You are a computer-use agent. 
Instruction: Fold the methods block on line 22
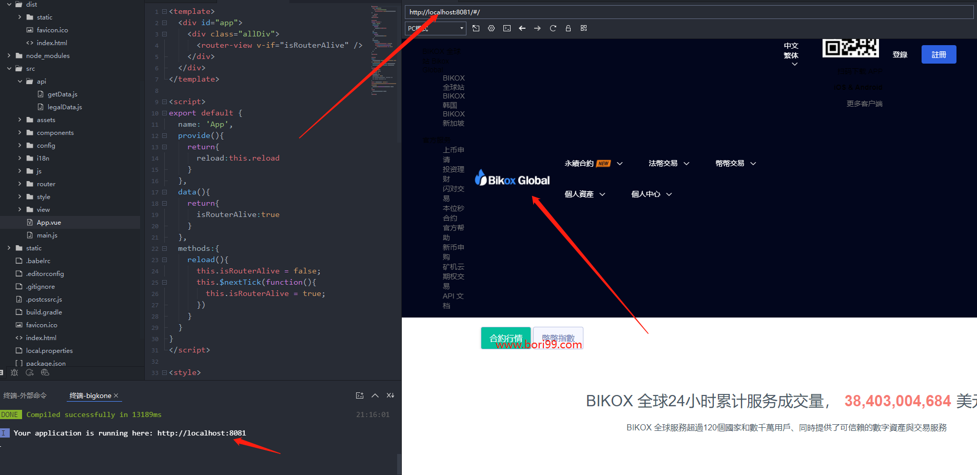pos(164,248)
